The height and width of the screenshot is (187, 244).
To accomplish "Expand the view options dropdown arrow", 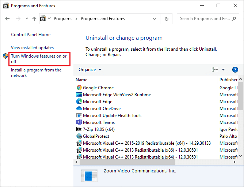I will 223,70.
